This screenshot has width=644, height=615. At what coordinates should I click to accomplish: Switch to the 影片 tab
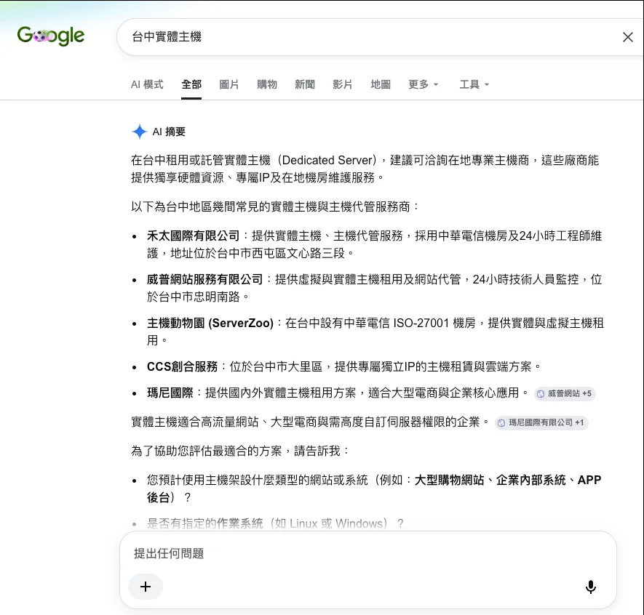coord(343,84)
